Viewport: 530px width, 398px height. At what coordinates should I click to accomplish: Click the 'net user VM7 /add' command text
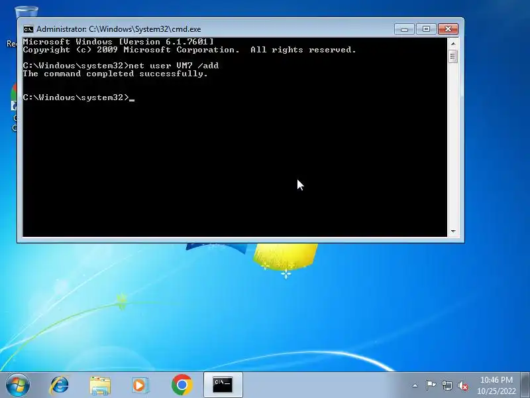174,66
